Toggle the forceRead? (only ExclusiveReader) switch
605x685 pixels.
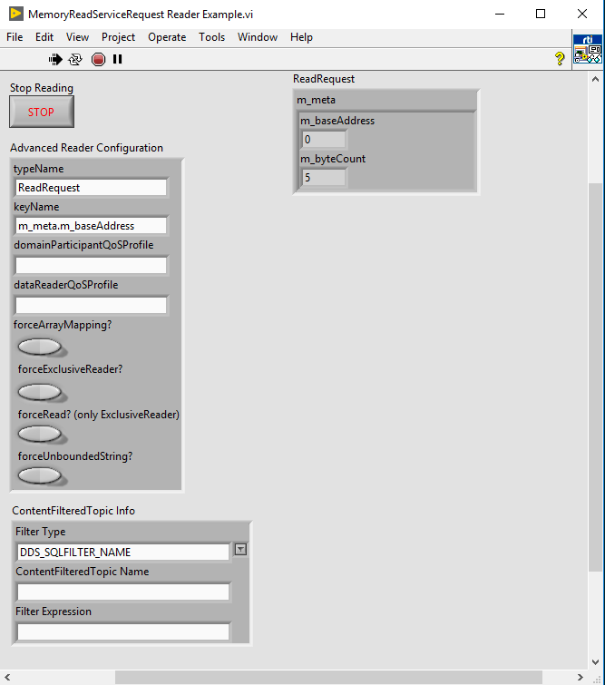point(40,435)
